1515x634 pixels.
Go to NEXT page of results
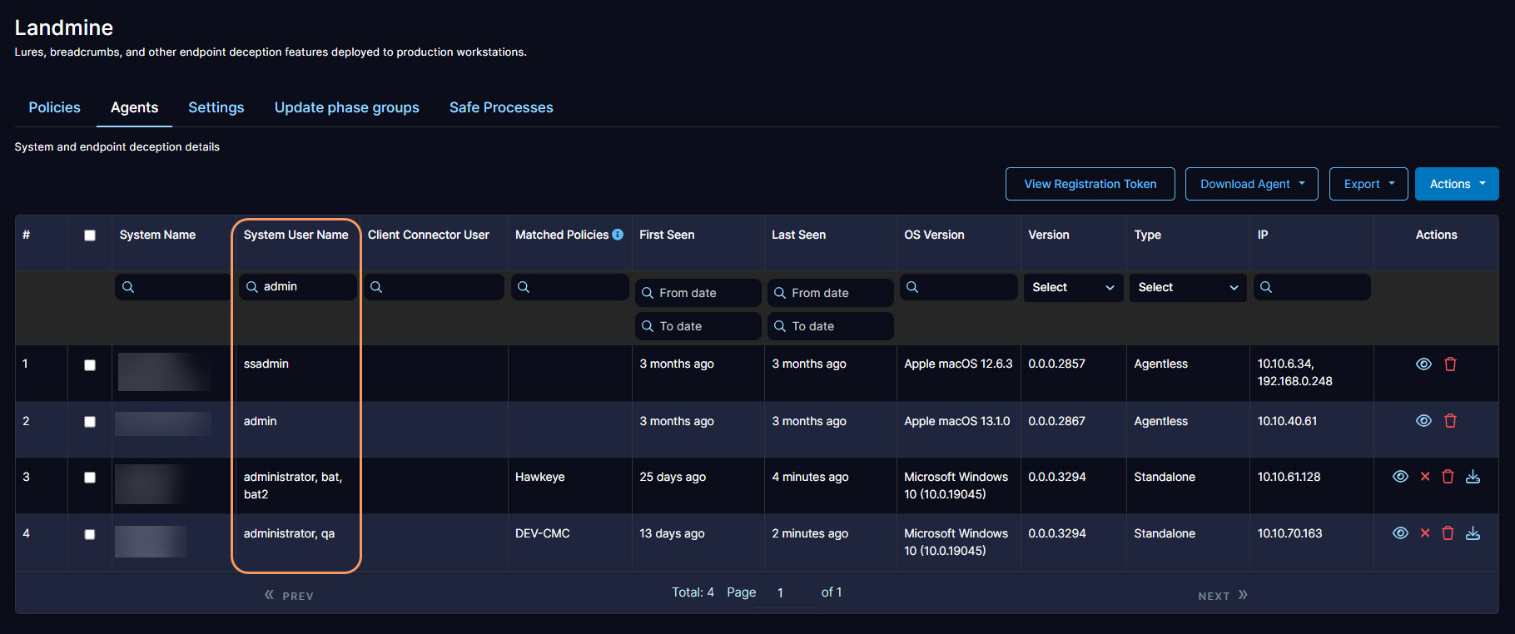pyautogui.click(x=1222, y=596)
